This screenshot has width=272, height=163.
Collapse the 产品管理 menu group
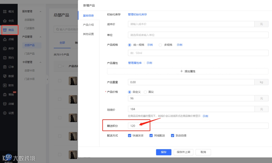click(40, 37)
